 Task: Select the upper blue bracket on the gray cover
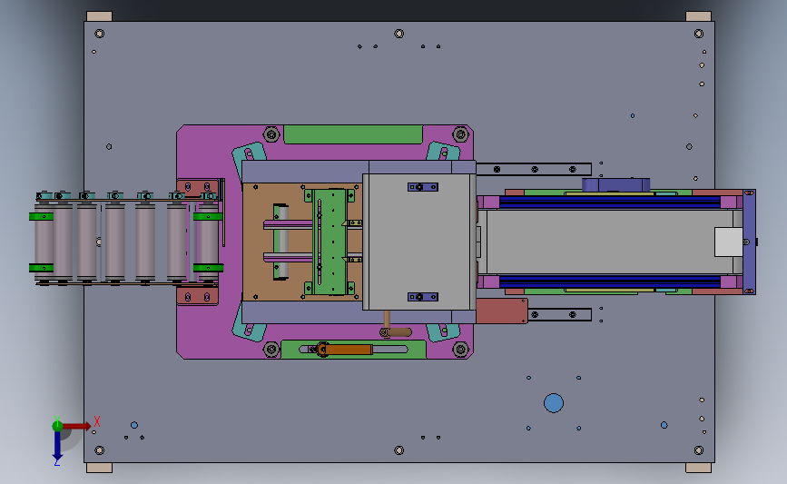pos(423,187)
